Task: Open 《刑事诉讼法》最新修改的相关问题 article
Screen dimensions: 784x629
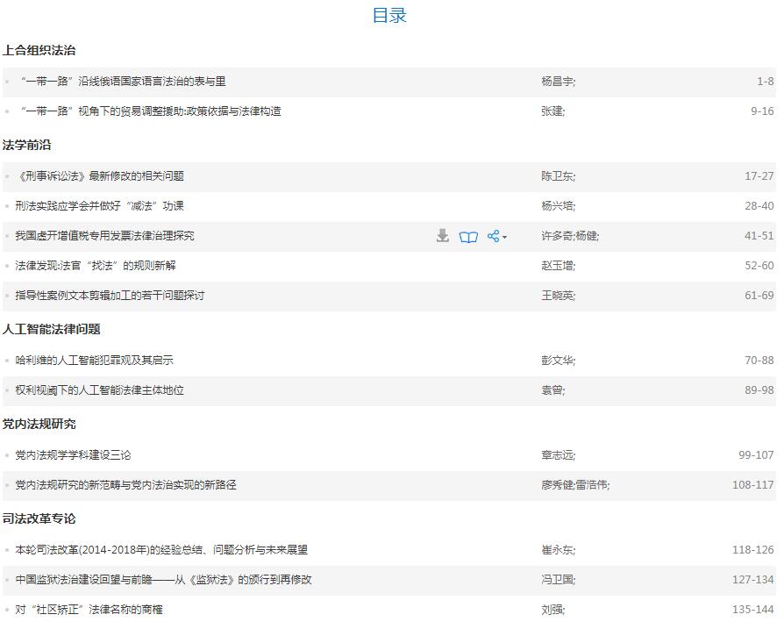Action: coord(99,176)
